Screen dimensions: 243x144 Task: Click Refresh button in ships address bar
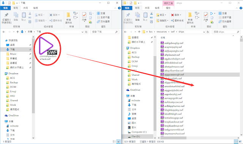208,32
